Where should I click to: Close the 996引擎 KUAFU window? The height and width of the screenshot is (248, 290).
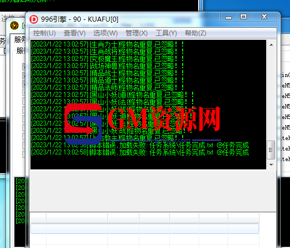pos(264,17)
